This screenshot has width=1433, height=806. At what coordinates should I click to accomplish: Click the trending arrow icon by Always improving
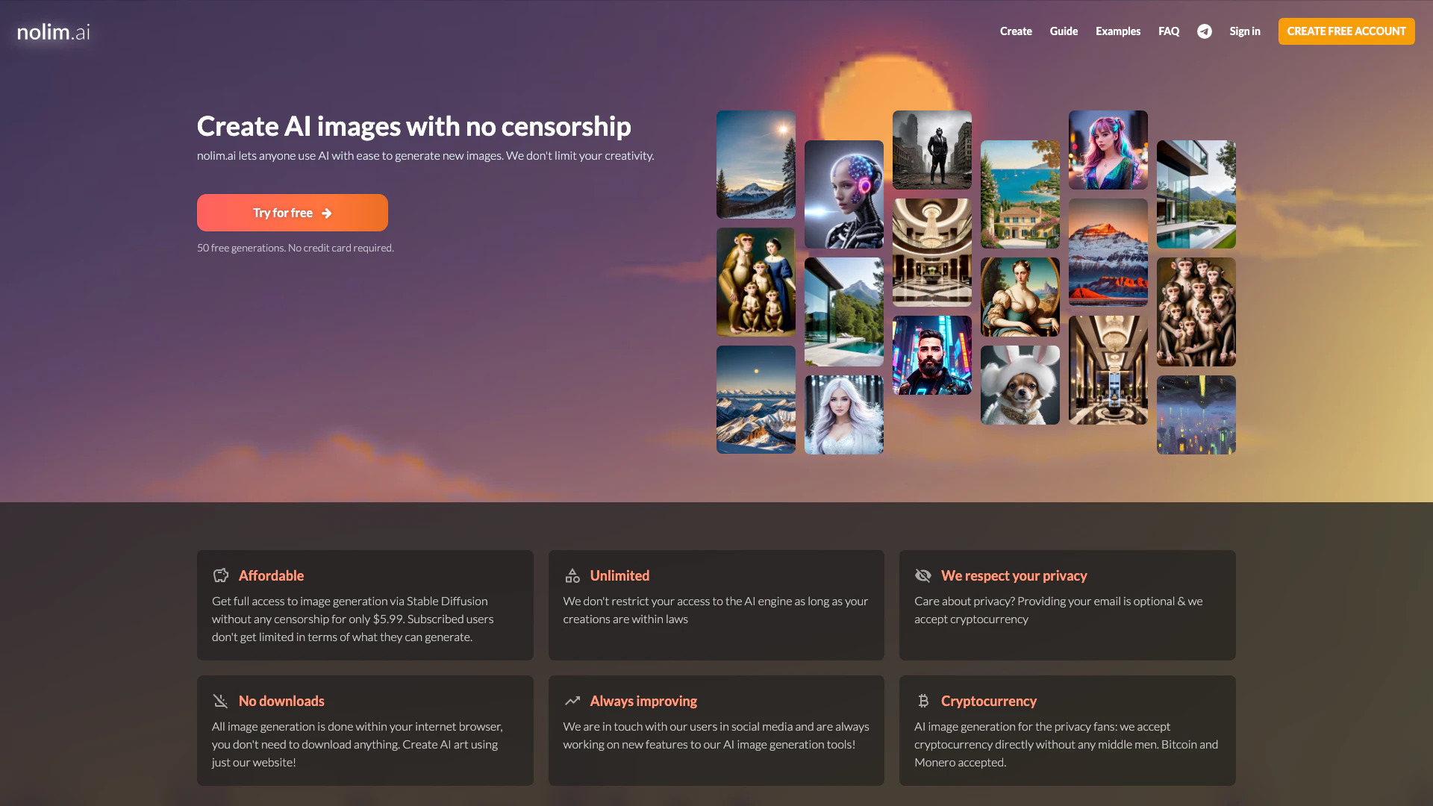(x=572, y=701)
